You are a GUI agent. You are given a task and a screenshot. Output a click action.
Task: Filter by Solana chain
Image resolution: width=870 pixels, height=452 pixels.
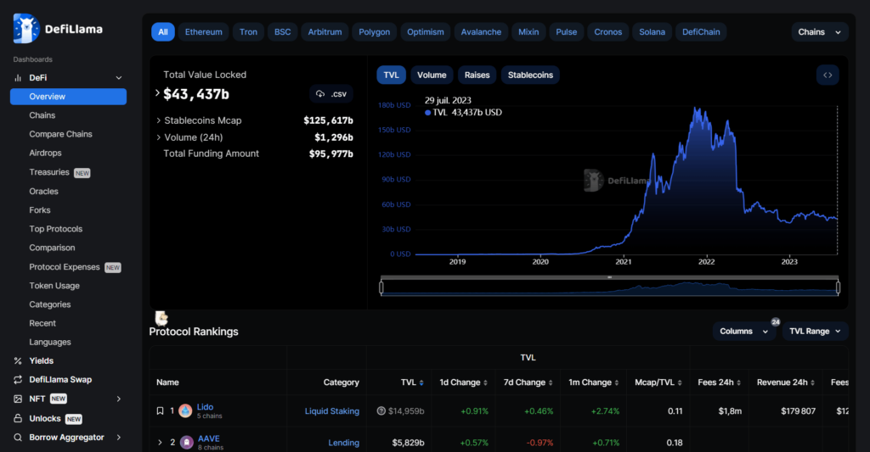[652, 32]
